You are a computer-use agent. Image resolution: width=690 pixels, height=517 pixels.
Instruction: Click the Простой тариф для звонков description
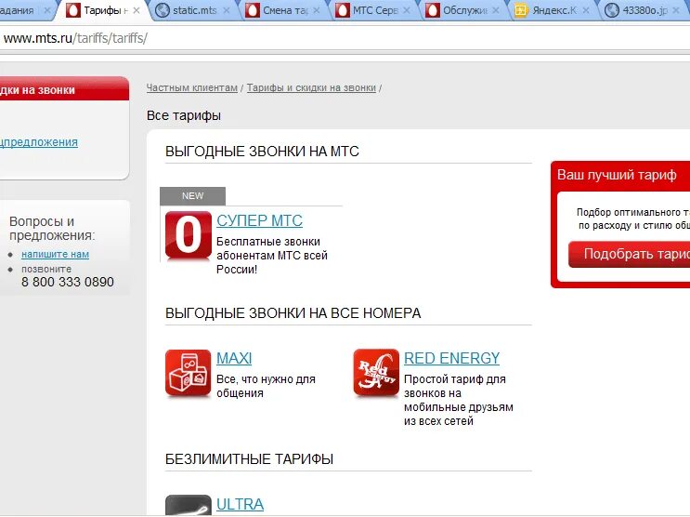(459, 400)
